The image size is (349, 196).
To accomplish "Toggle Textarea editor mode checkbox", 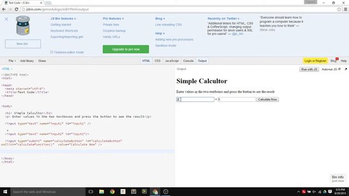I will point(52,52).
